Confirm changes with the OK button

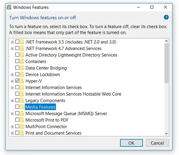131,143
